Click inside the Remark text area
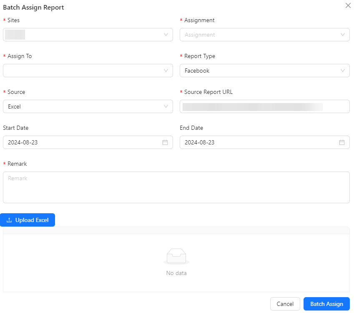The width and height of the screenshot is (354, 313). 176,187
